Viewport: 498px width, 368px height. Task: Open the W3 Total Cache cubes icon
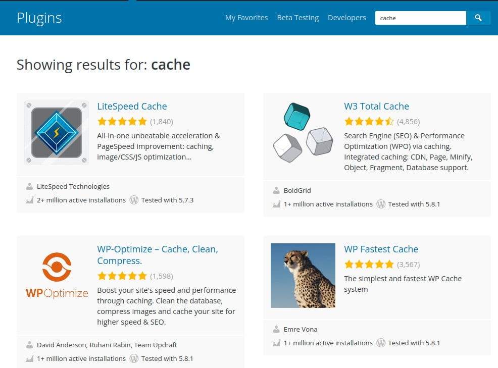(x=303, y=132)
